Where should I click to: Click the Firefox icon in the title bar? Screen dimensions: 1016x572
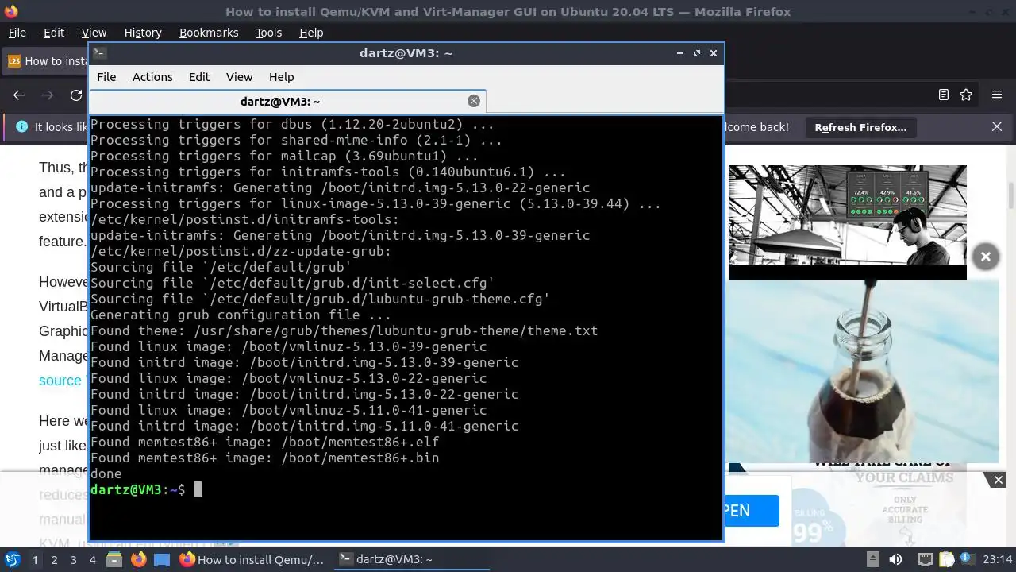point(11,11)
